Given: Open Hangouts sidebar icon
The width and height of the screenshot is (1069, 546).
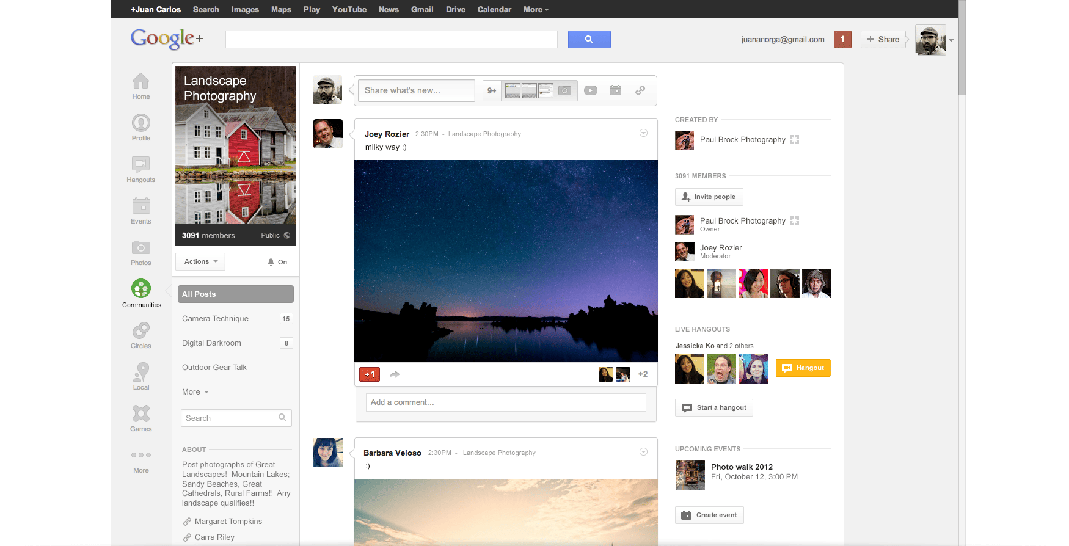Looking at the screenshot, I should pos(140,169).
